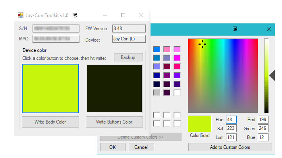Viewport: 282px width, 158px height.
Task: Click Write Body Color button
Action: (x=50, y=122)
